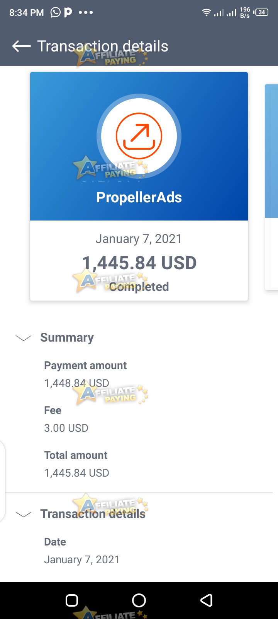This screenshot has width=278, height=619.
Task: Tap the next transaction card on right
Action: pos(271,187)
